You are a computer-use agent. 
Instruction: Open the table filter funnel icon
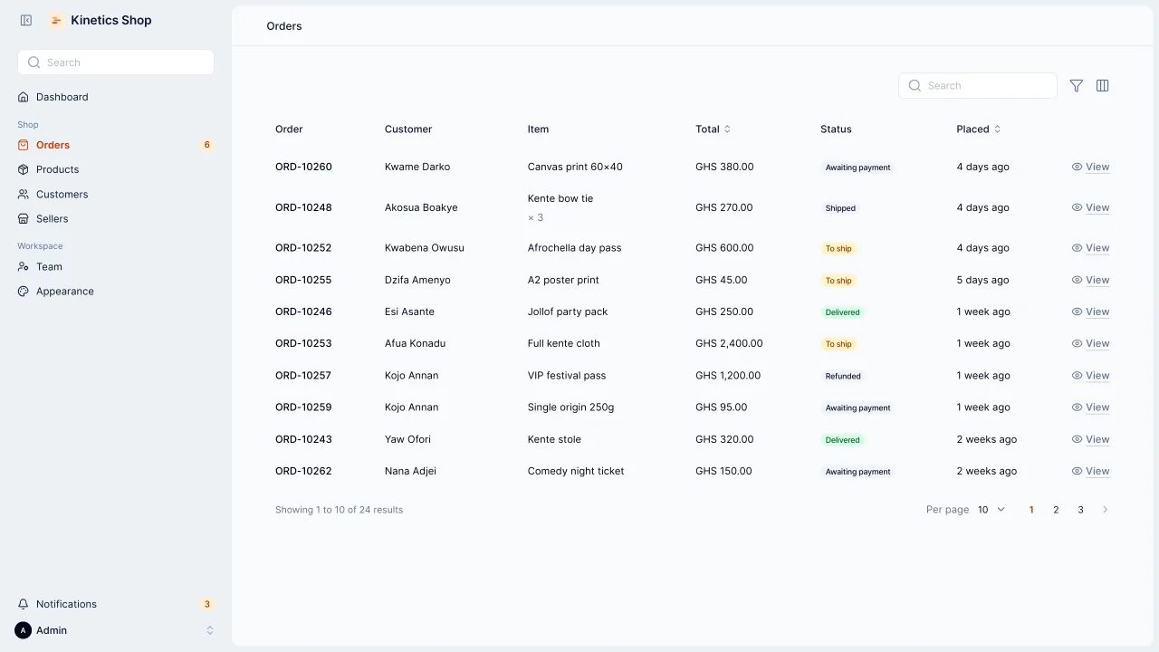(1077, 85)
